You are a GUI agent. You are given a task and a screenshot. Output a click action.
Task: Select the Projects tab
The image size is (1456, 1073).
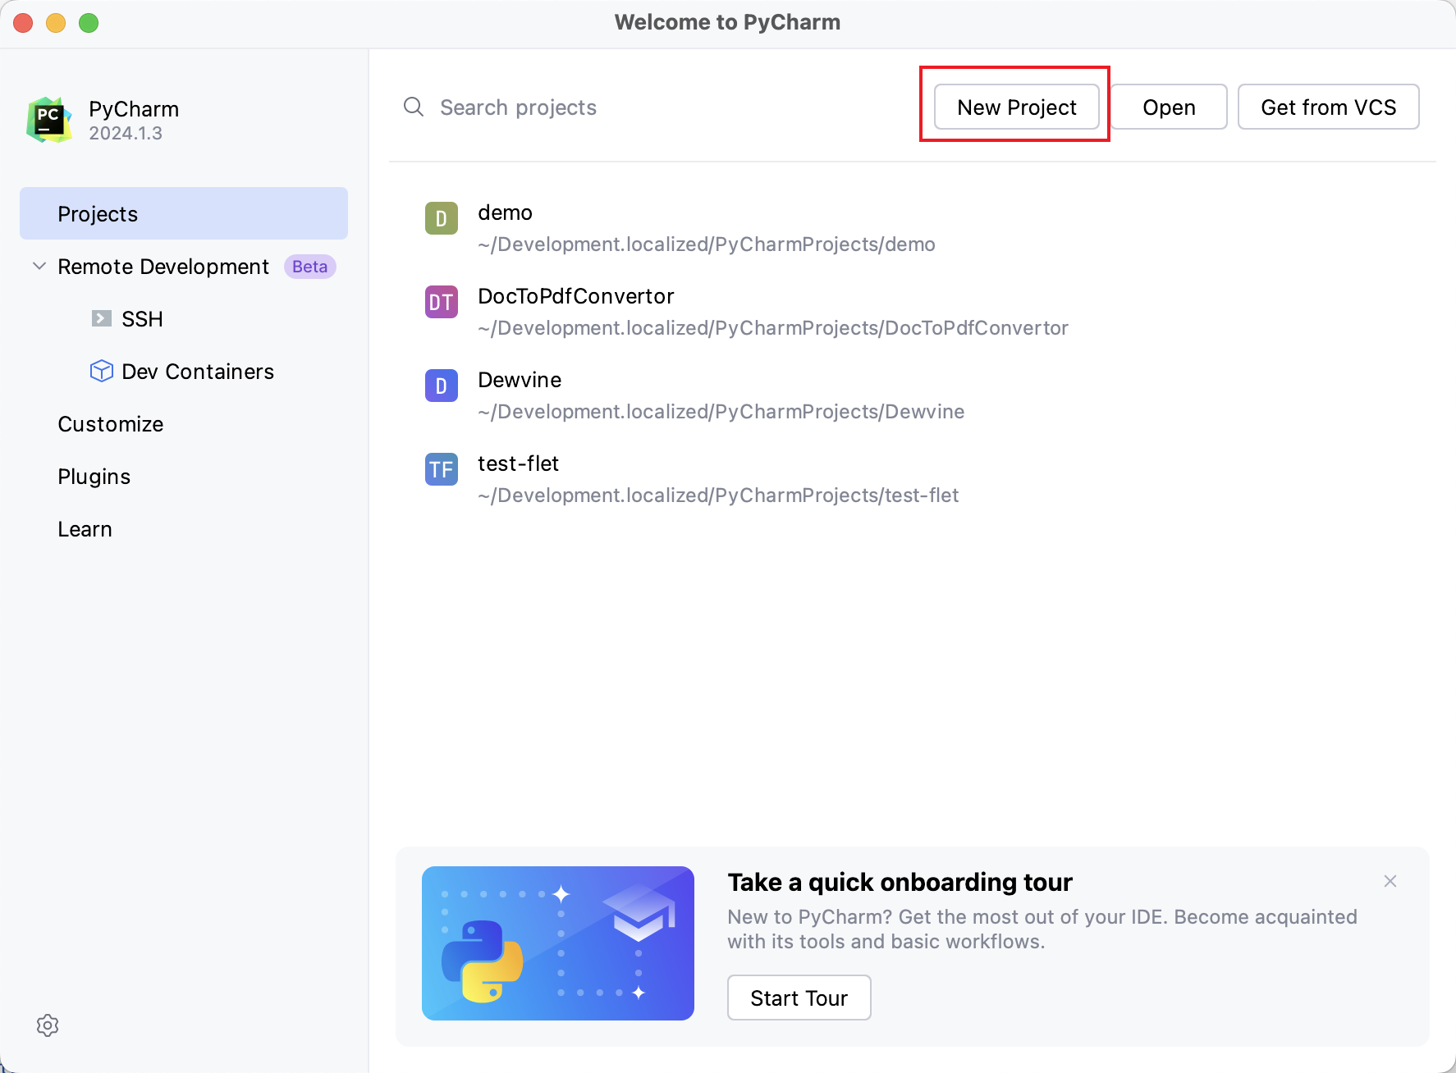tap(184, 213)
